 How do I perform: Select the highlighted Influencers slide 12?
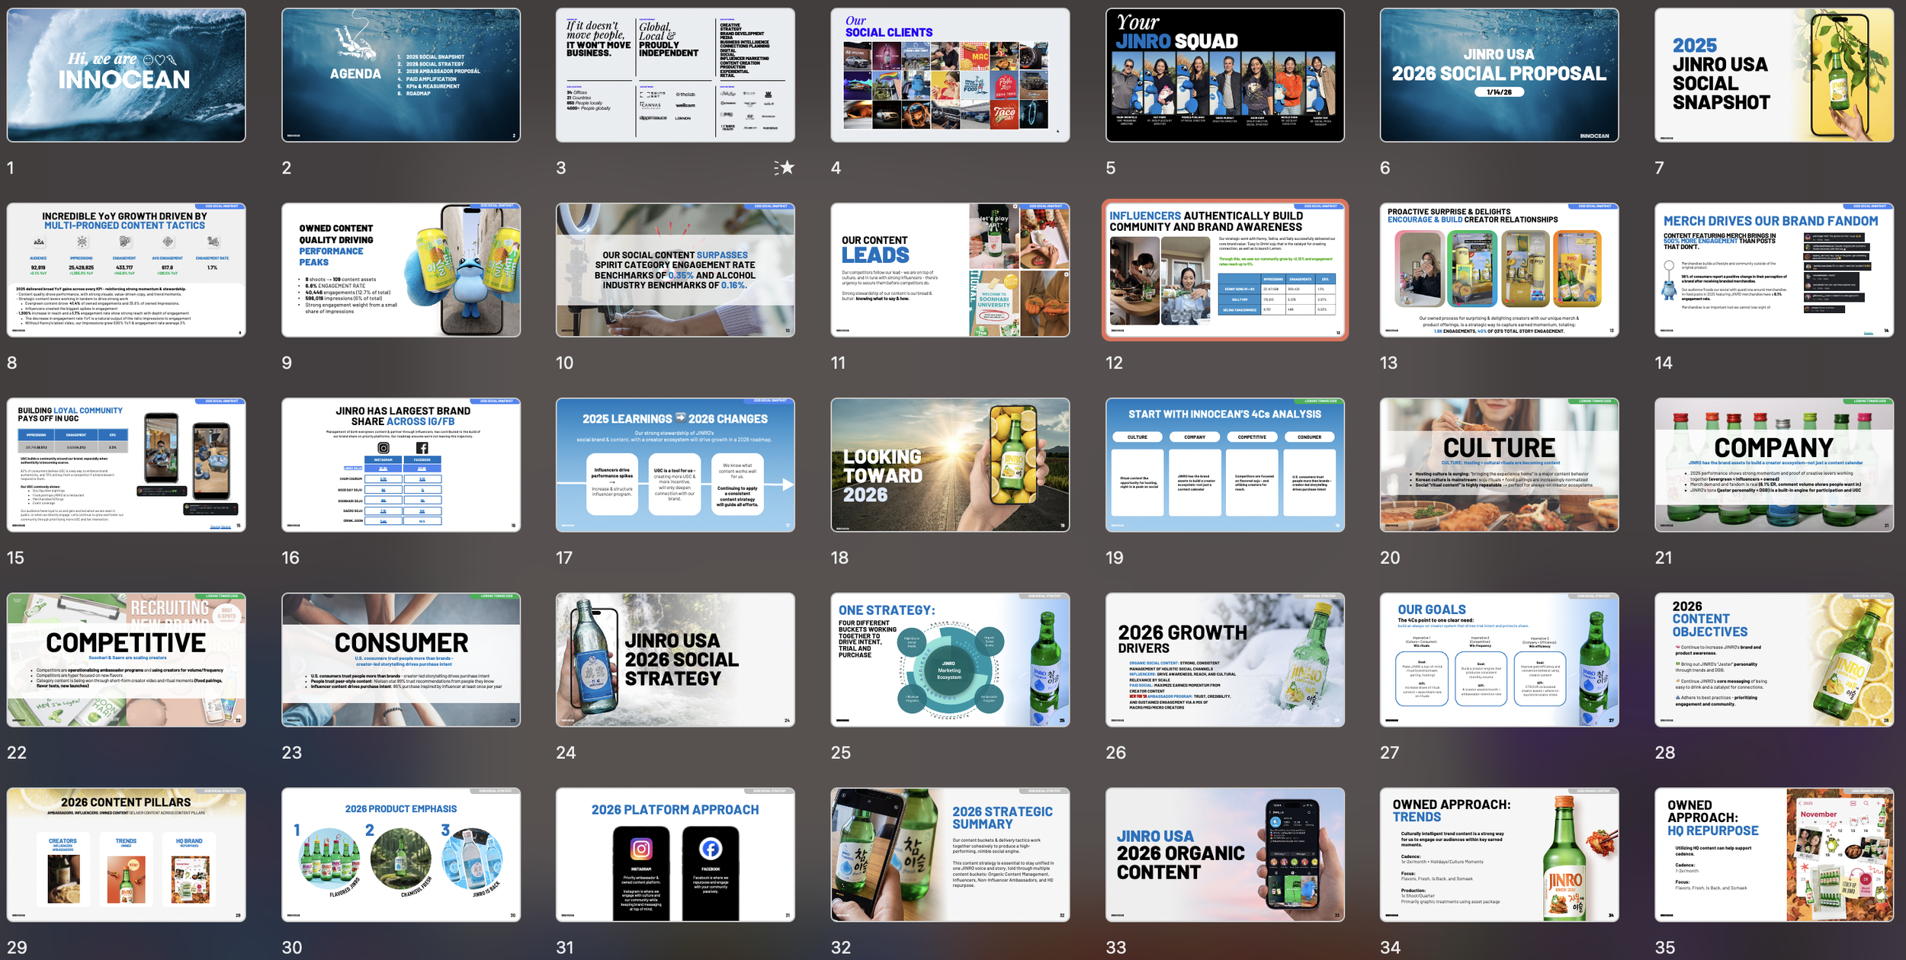[x=1228, y=274]
